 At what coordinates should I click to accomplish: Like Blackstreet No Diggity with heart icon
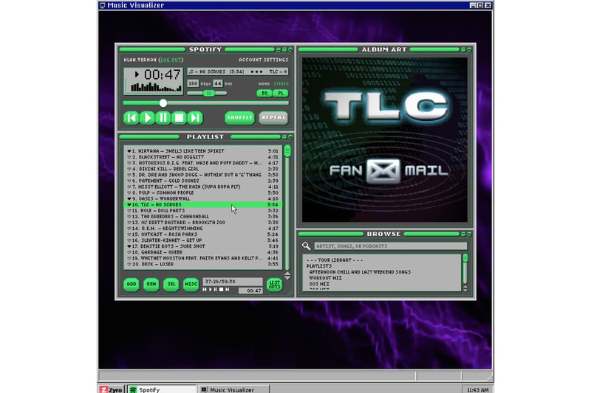coord(129,157)
